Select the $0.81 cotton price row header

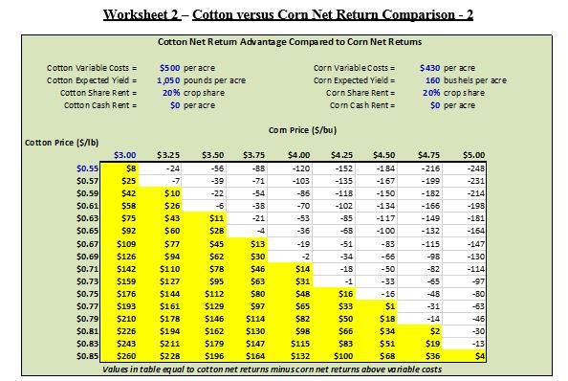(87, 331)
